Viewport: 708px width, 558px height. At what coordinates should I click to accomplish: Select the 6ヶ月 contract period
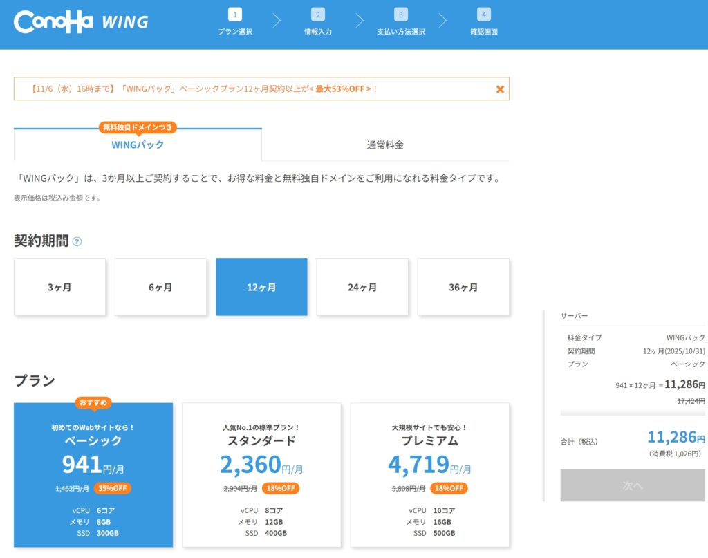160,287
